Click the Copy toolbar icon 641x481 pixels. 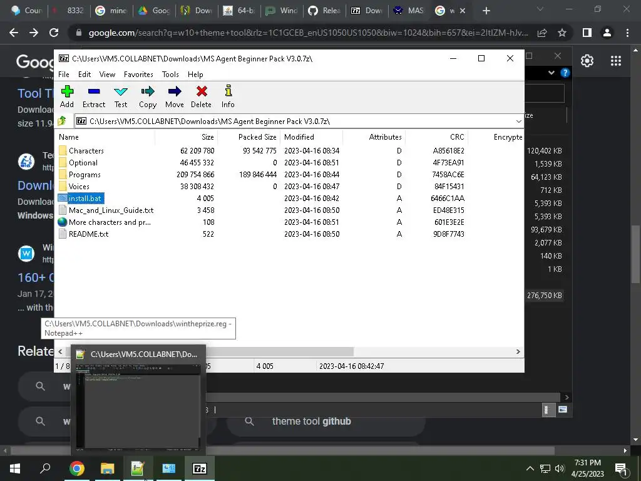point(148,96)
